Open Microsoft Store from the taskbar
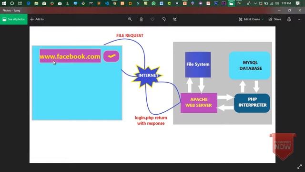 [x=44, y=3]
